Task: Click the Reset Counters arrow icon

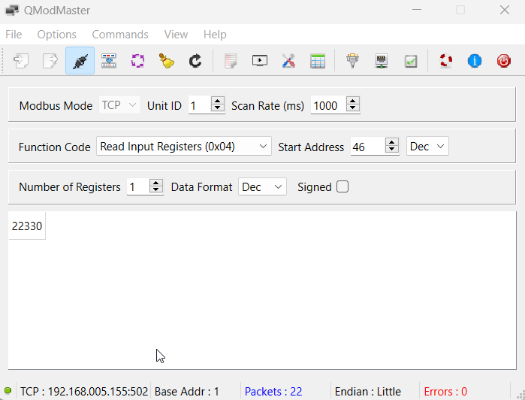Action: coord(195,61)
